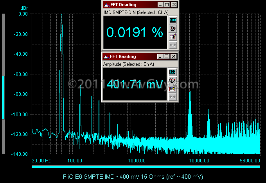Click the 0.0191 % IMD reading
The height and width of the screenshot is (183, 266).
coord(135,32)
